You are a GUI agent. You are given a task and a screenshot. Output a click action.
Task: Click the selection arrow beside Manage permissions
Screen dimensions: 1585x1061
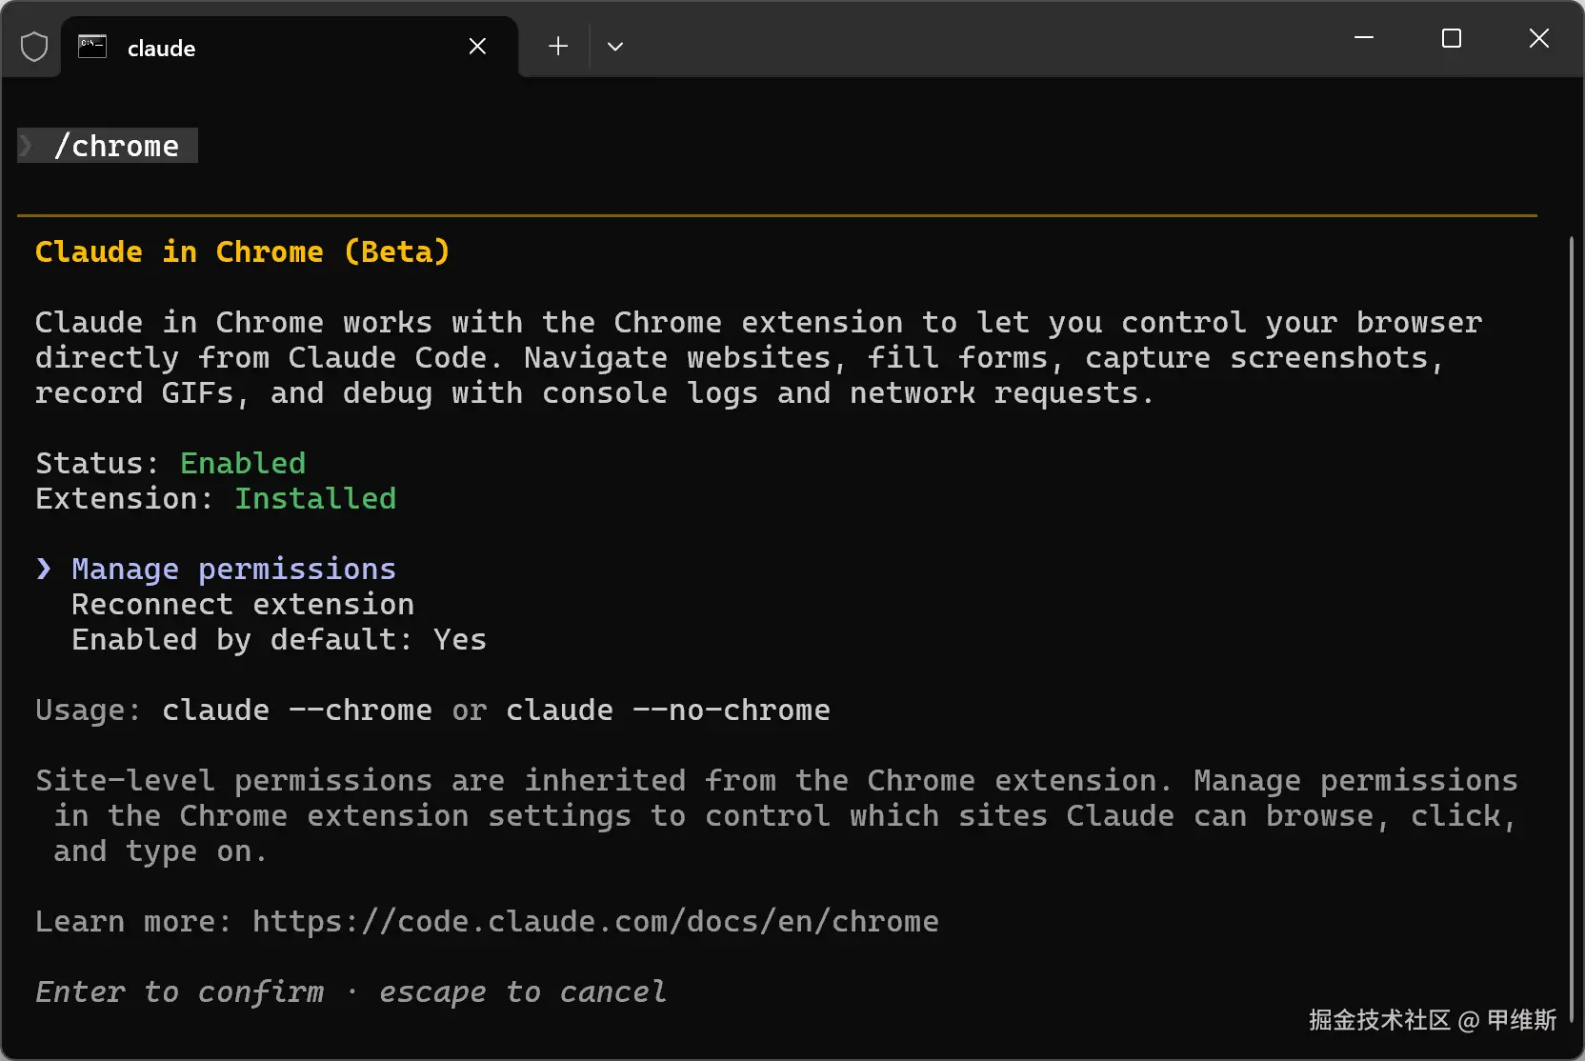44,570
